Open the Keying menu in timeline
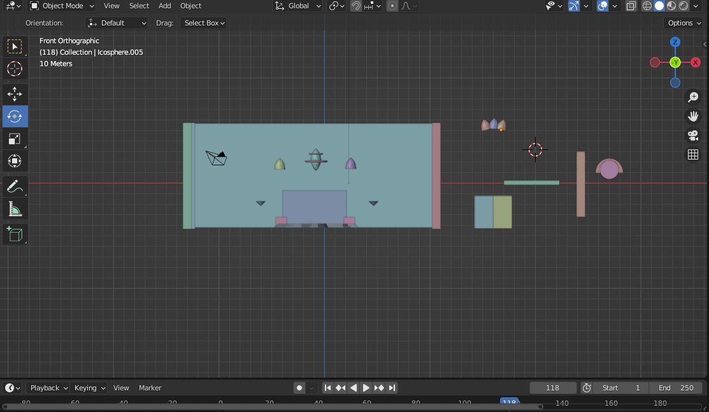Screen dimensions: 709x412 [89, 388]
